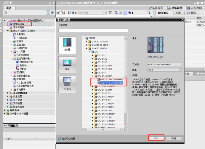Switch to 网络视图 tab
This screenshot has width=205, height=149.
pyautogui.click(x=177, y=8)
